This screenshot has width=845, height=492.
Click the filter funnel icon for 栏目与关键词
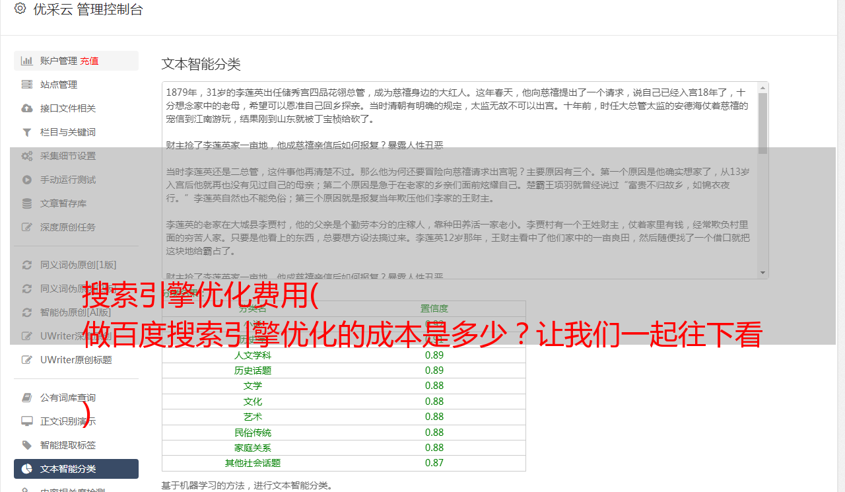click(27, 132)
